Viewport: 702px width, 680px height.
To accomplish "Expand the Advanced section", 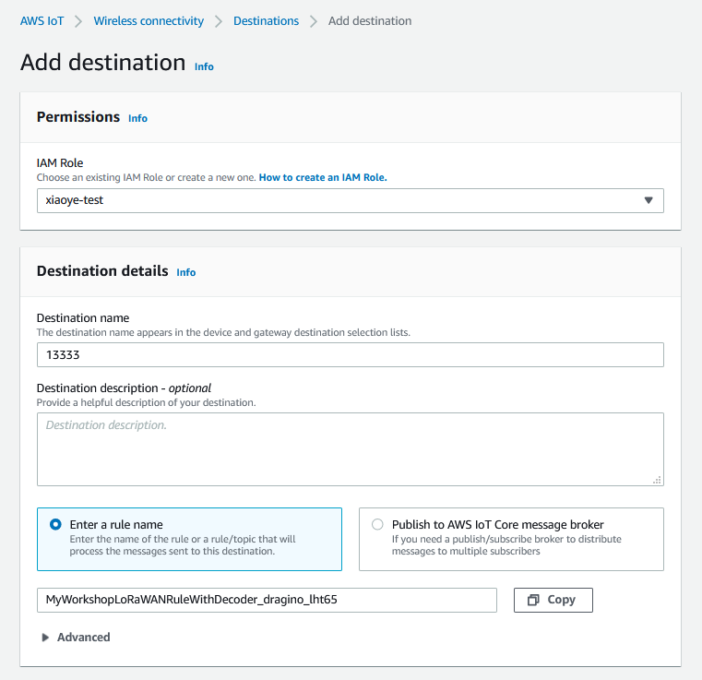I will (x=76, y=637).
